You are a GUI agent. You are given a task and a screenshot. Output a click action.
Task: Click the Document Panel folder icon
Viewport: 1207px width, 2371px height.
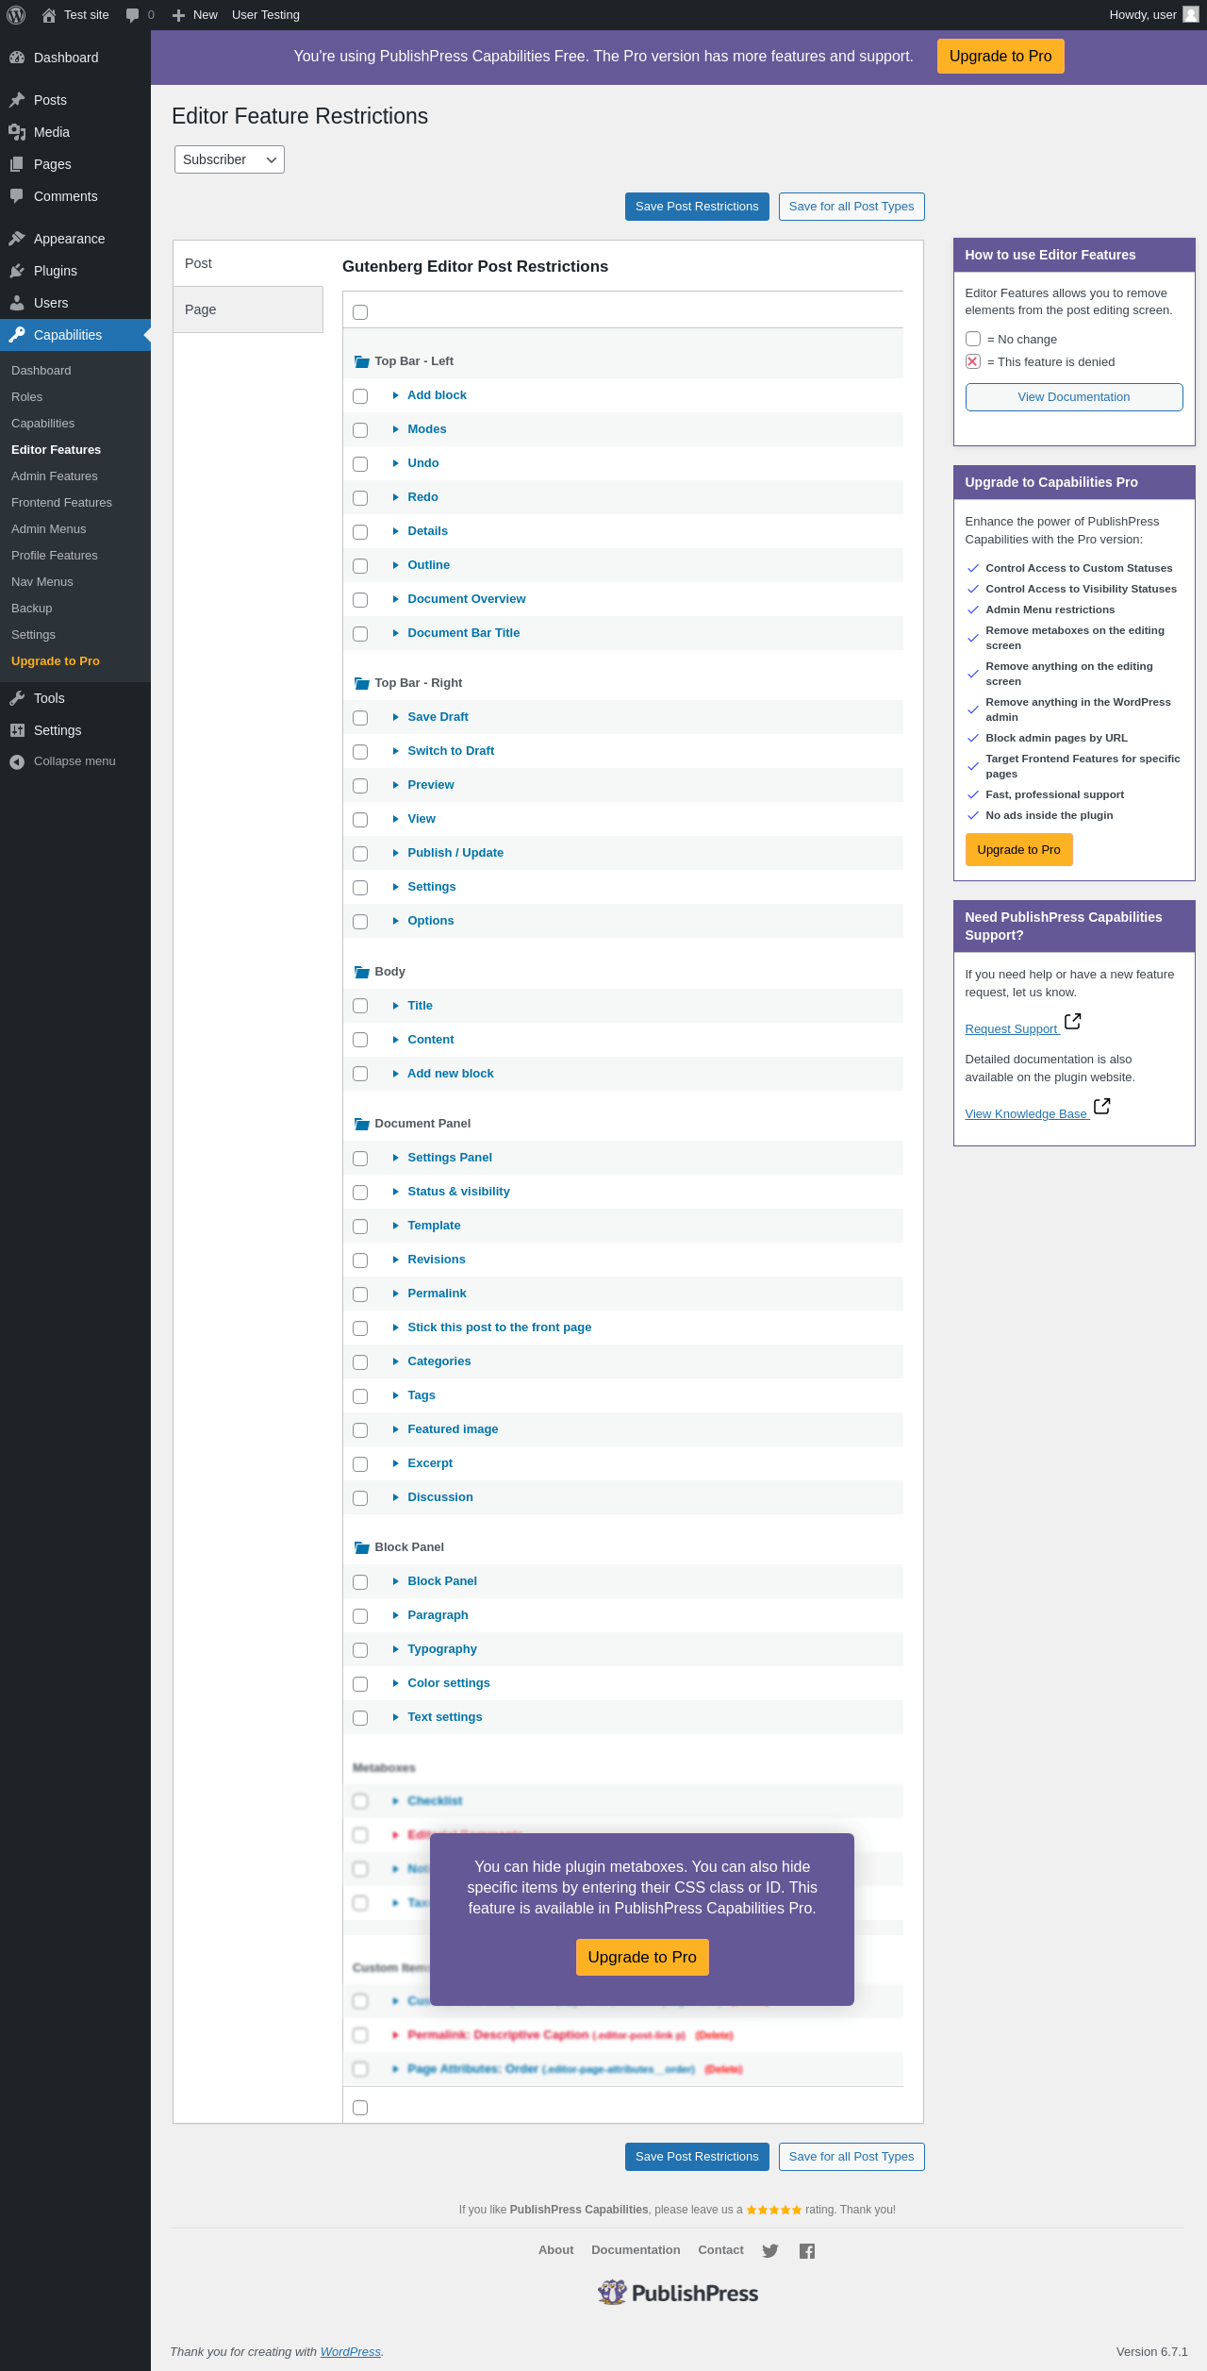[361, 1124]
